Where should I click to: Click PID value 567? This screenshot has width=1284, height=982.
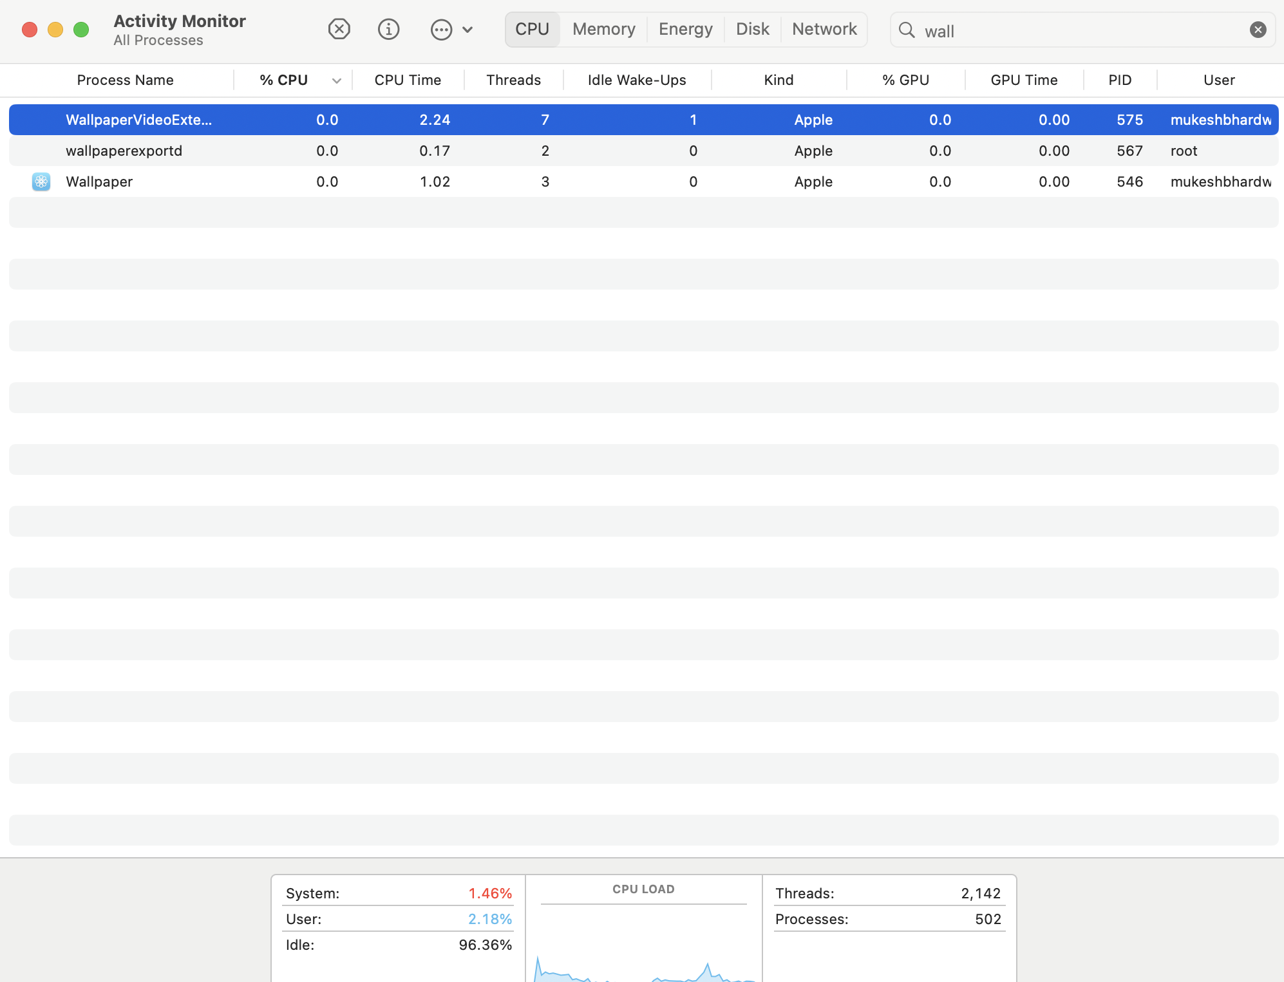[x=1129, y=151]
